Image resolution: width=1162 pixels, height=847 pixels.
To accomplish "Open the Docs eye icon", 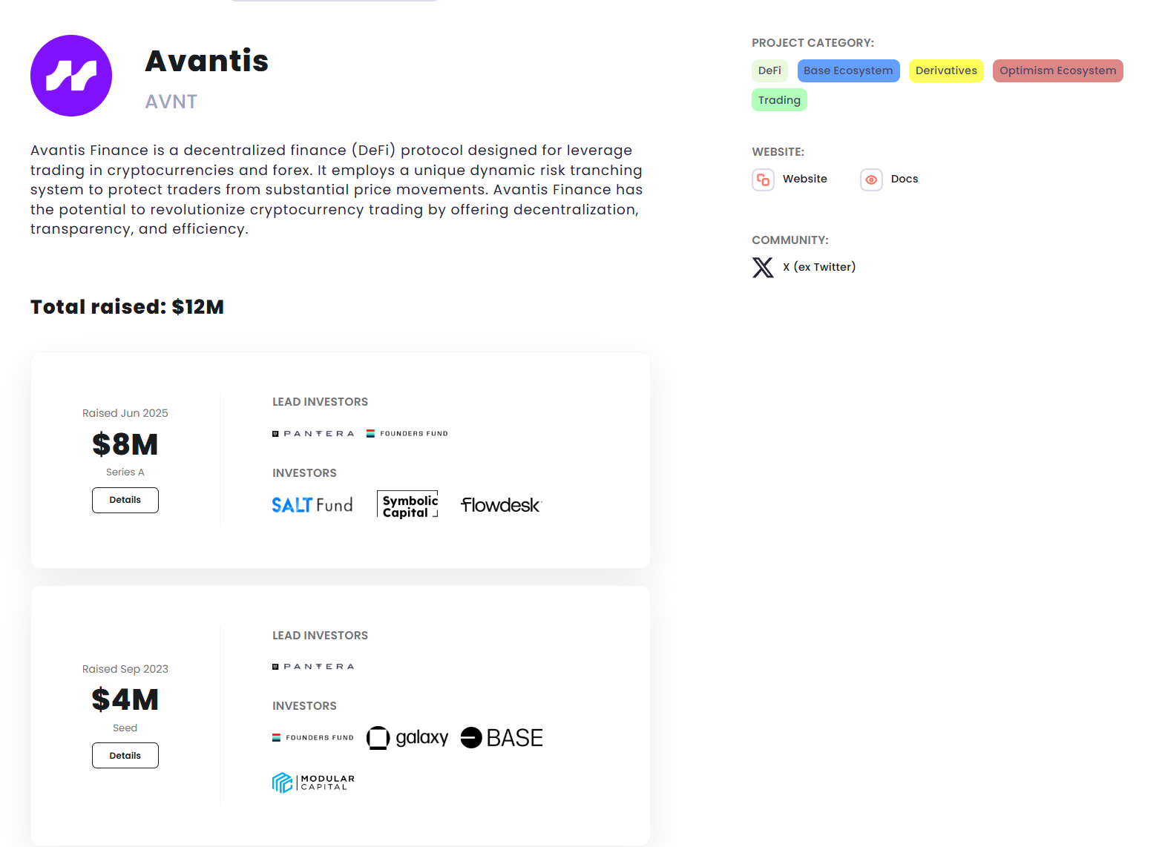I will 871,179.
